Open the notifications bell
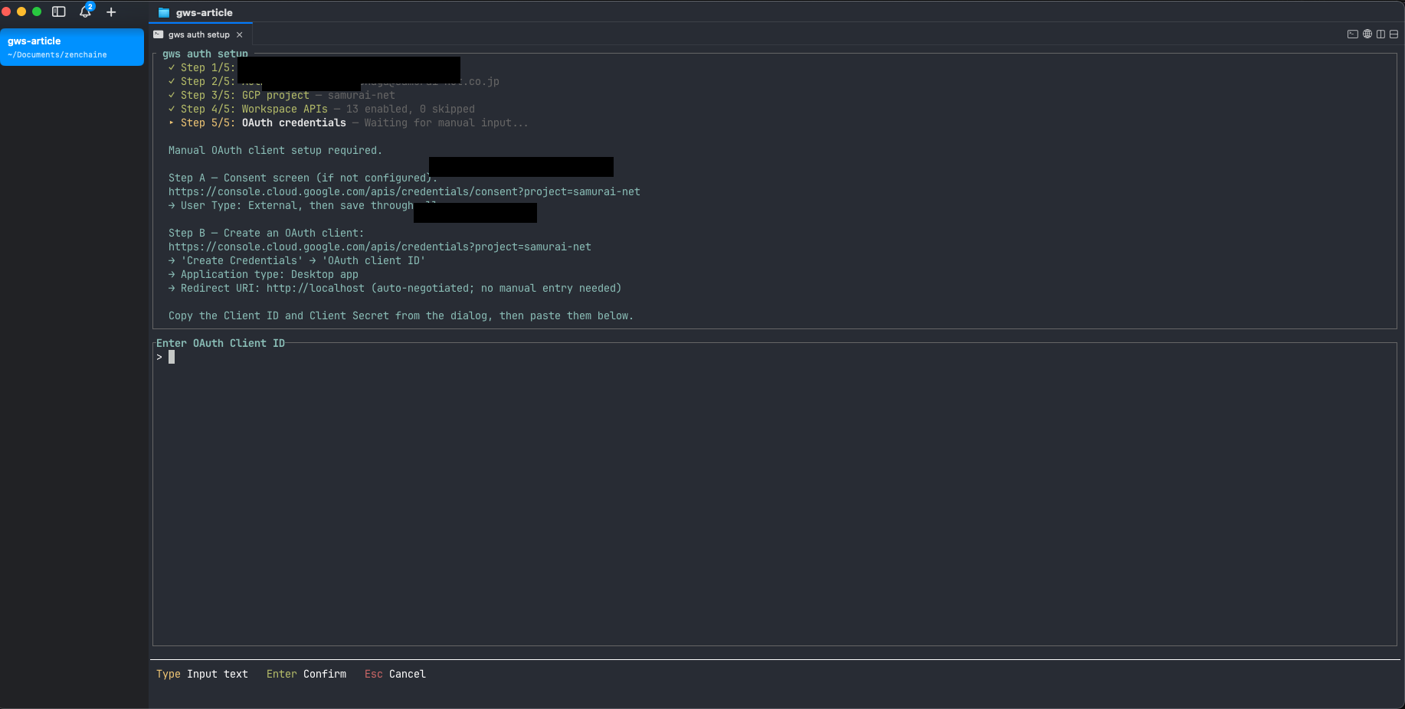The width and height of the screenshot is (1405, 709). (x=85, y=12)
